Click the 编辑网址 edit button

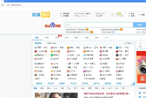tap(128, 43)
